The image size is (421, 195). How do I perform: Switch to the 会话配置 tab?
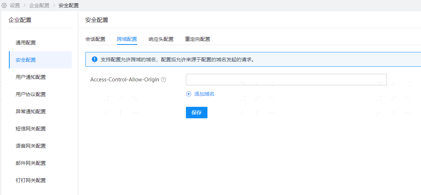(95, 39)
